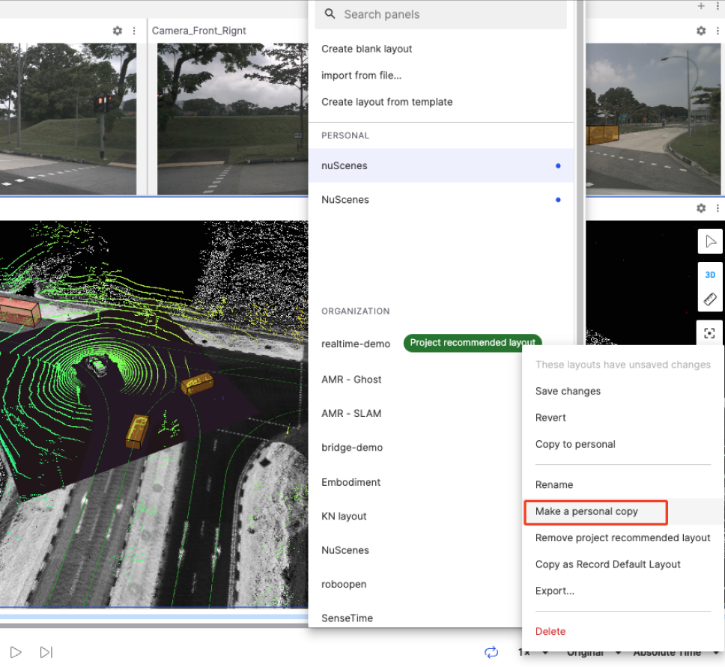Click the left camera image view
Image resolution: width=725 pixels, height=667 pixels.
coord(68,119)
